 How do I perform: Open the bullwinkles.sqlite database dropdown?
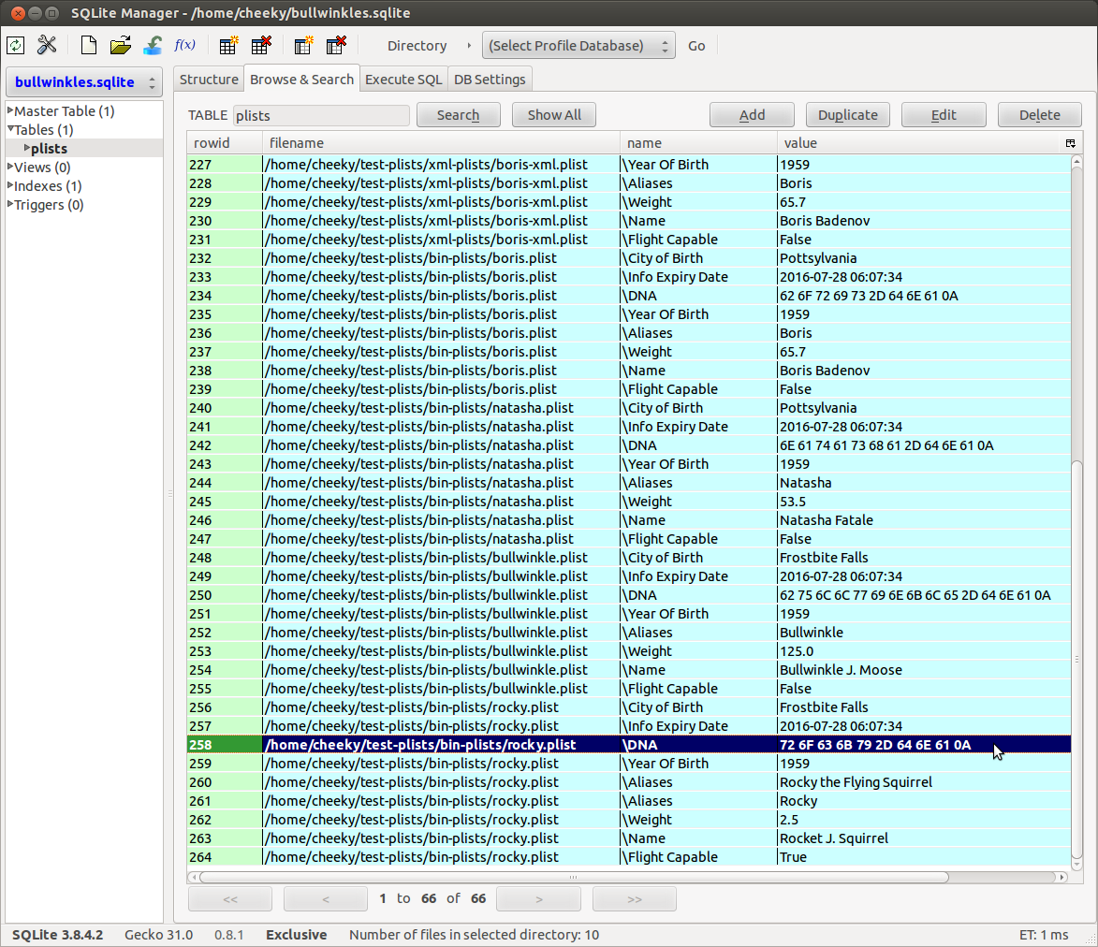[x=84, y=82]
